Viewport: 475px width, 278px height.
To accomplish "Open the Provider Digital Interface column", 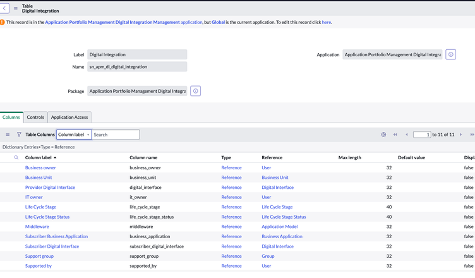I will [50, 188].
